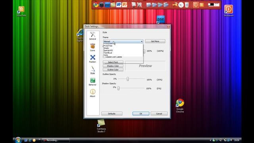This screenshot has width=254, height=143.
Task: Open the pse desktop shortcut icon
Action: pyautogui.click(x=160, y=19)
